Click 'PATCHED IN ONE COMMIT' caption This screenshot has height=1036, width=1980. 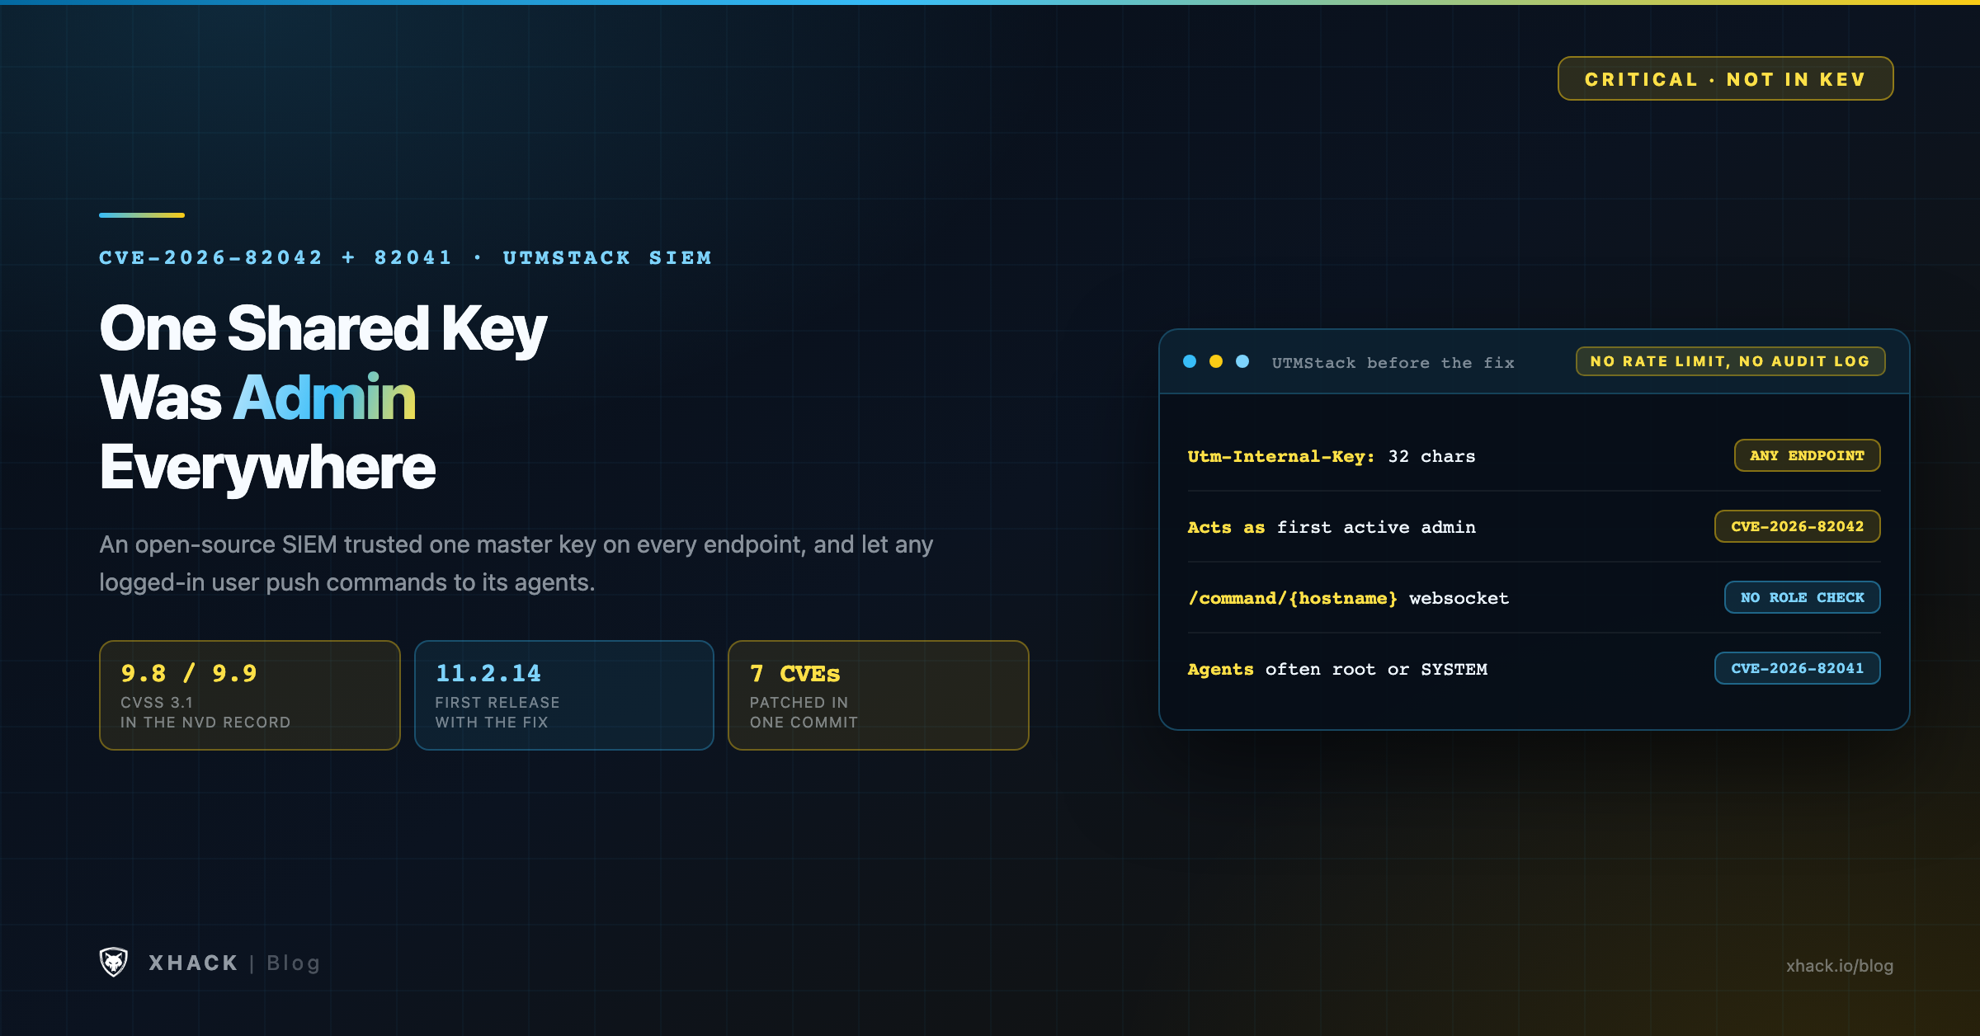(x=804, y=712)
